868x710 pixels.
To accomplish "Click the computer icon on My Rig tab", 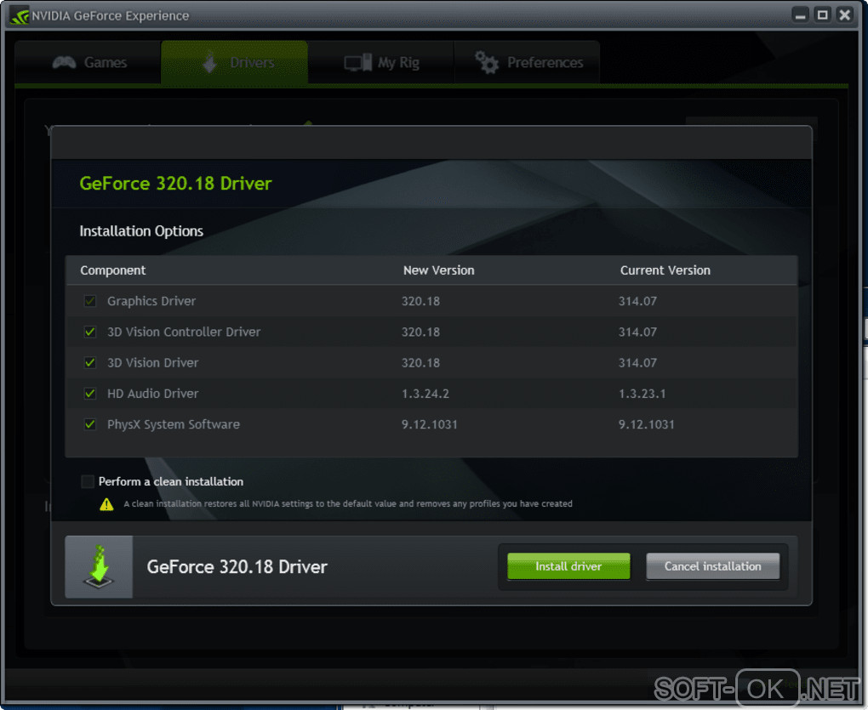I will (x=357, y=62).
